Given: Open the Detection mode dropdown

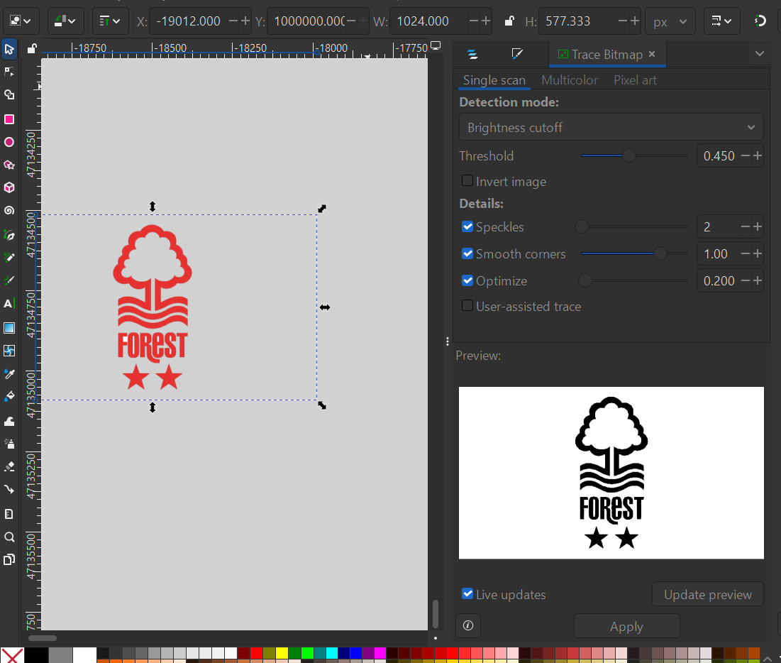Looking at the screenshot, I should tap(611, 127).
